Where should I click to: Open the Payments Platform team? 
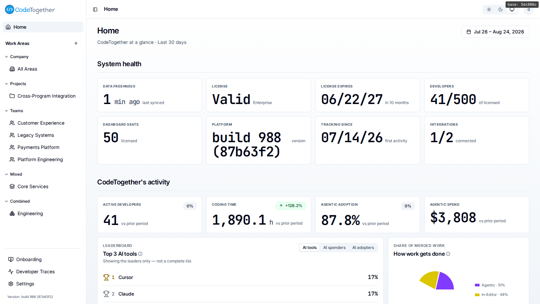click(44, 147)
